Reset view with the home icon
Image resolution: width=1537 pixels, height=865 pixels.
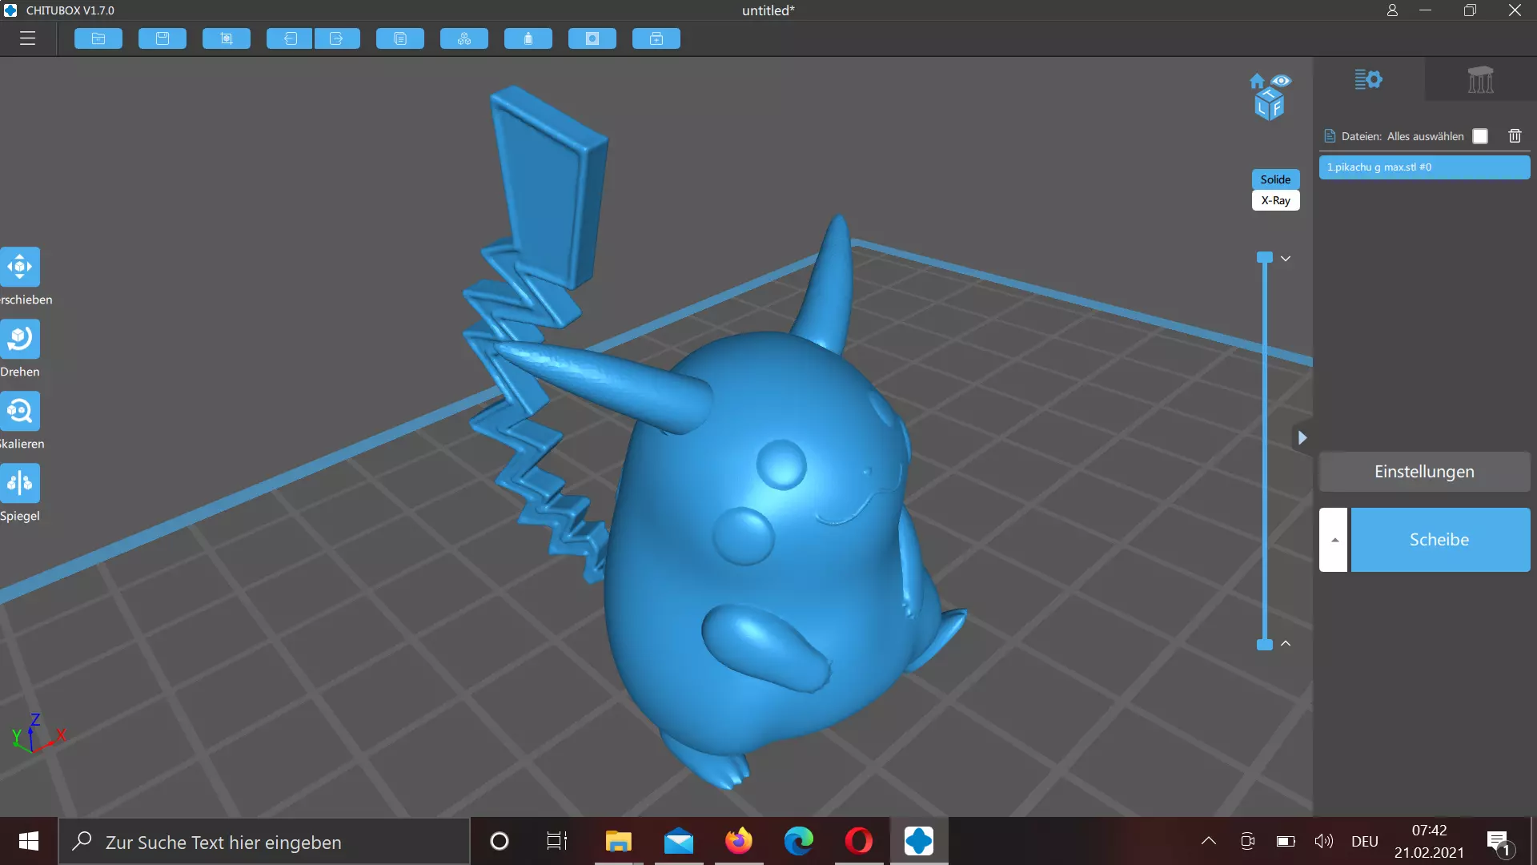tap(1257, 81)
